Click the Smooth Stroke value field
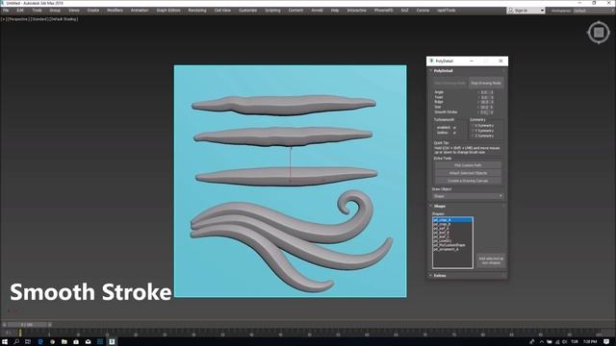This screenshot has width=616, height=346. pyautogui.click(x=484, y=112)
